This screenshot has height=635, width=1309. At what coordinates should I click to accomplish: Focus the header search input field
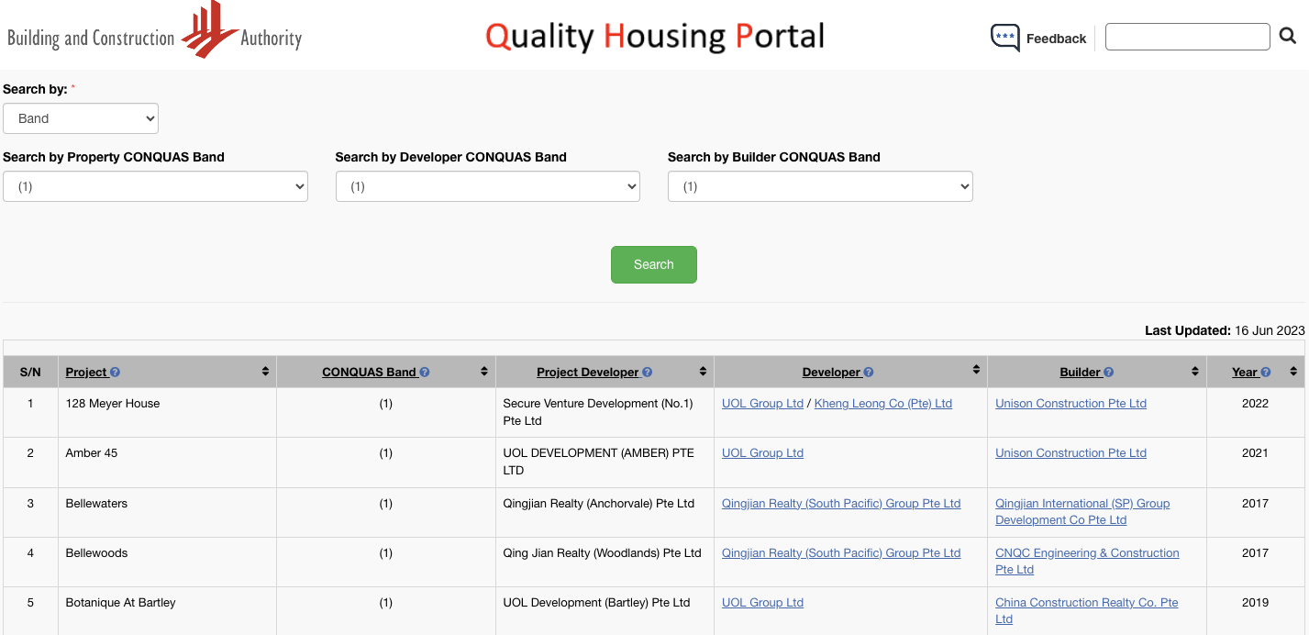(x=1187, y=37)
